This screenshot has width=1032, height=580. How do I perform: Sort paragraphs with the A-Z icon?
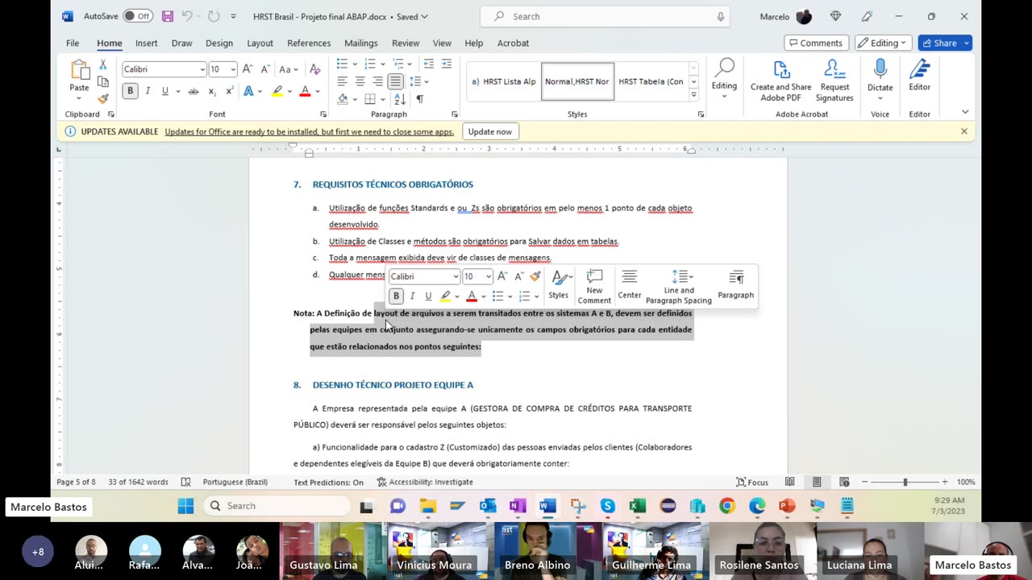pos(402,98)
